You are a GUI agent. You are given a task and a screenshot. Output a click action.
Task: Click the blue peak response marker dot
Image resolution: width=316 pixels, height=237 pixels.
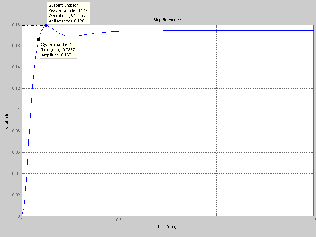coord(46,25)
